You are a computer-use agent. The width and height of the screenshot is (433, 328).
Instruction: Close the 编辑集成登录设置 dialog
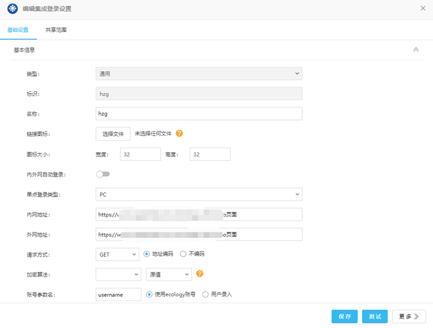pyautogui.click(x=423, y=9)
